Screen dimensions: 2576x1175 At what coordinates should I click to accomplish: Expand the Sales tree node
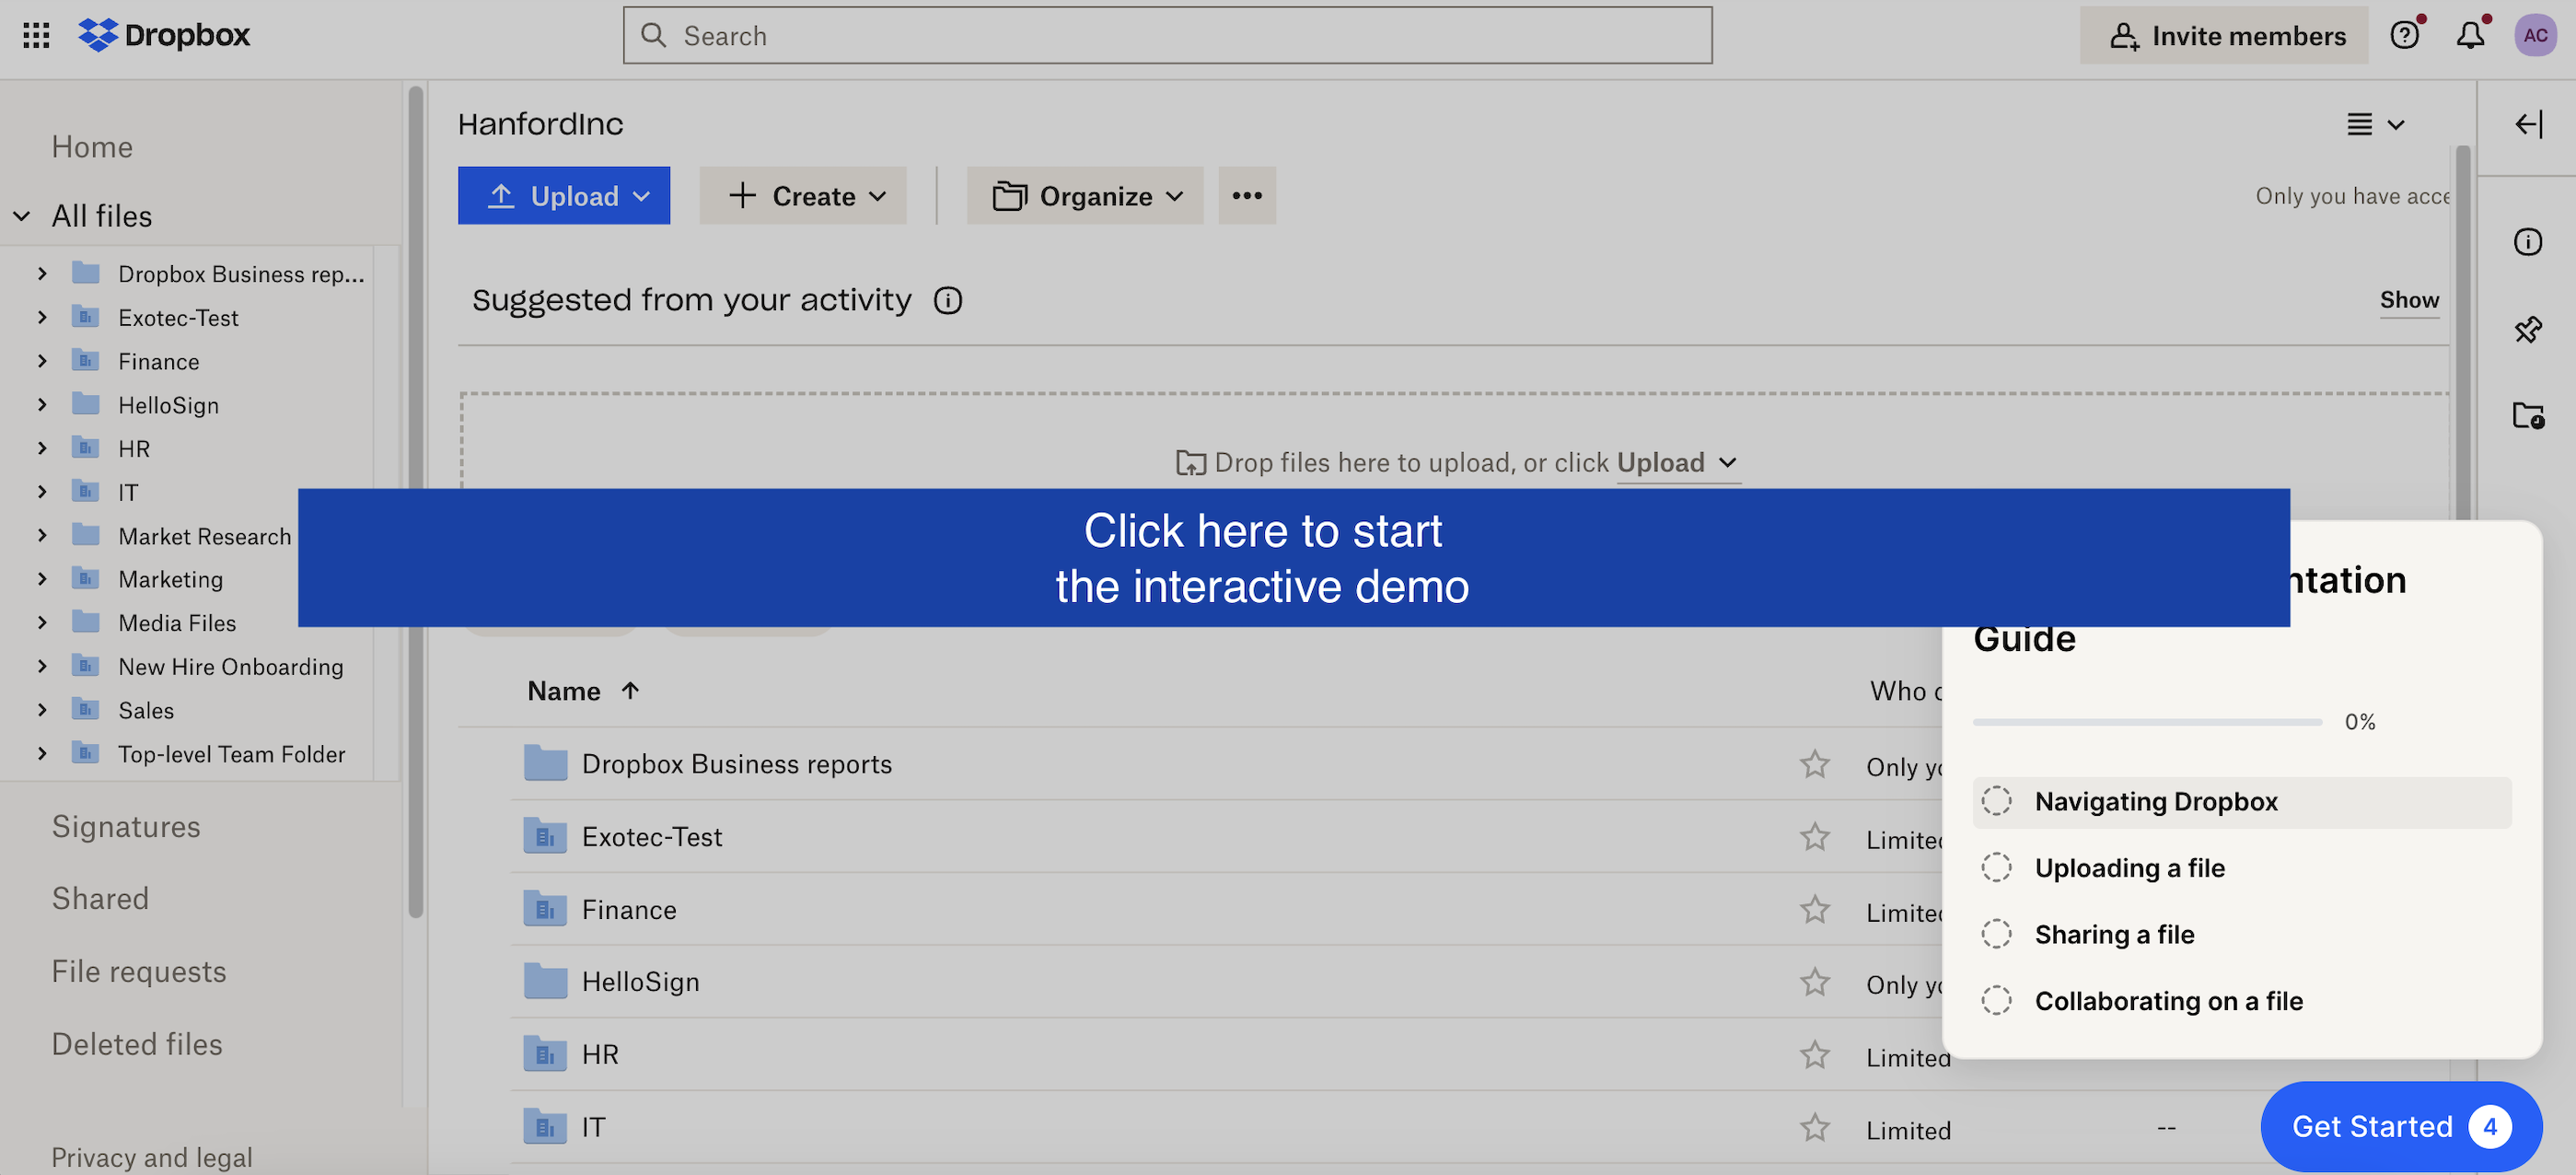pyautogui.click(x=42, y=710)
